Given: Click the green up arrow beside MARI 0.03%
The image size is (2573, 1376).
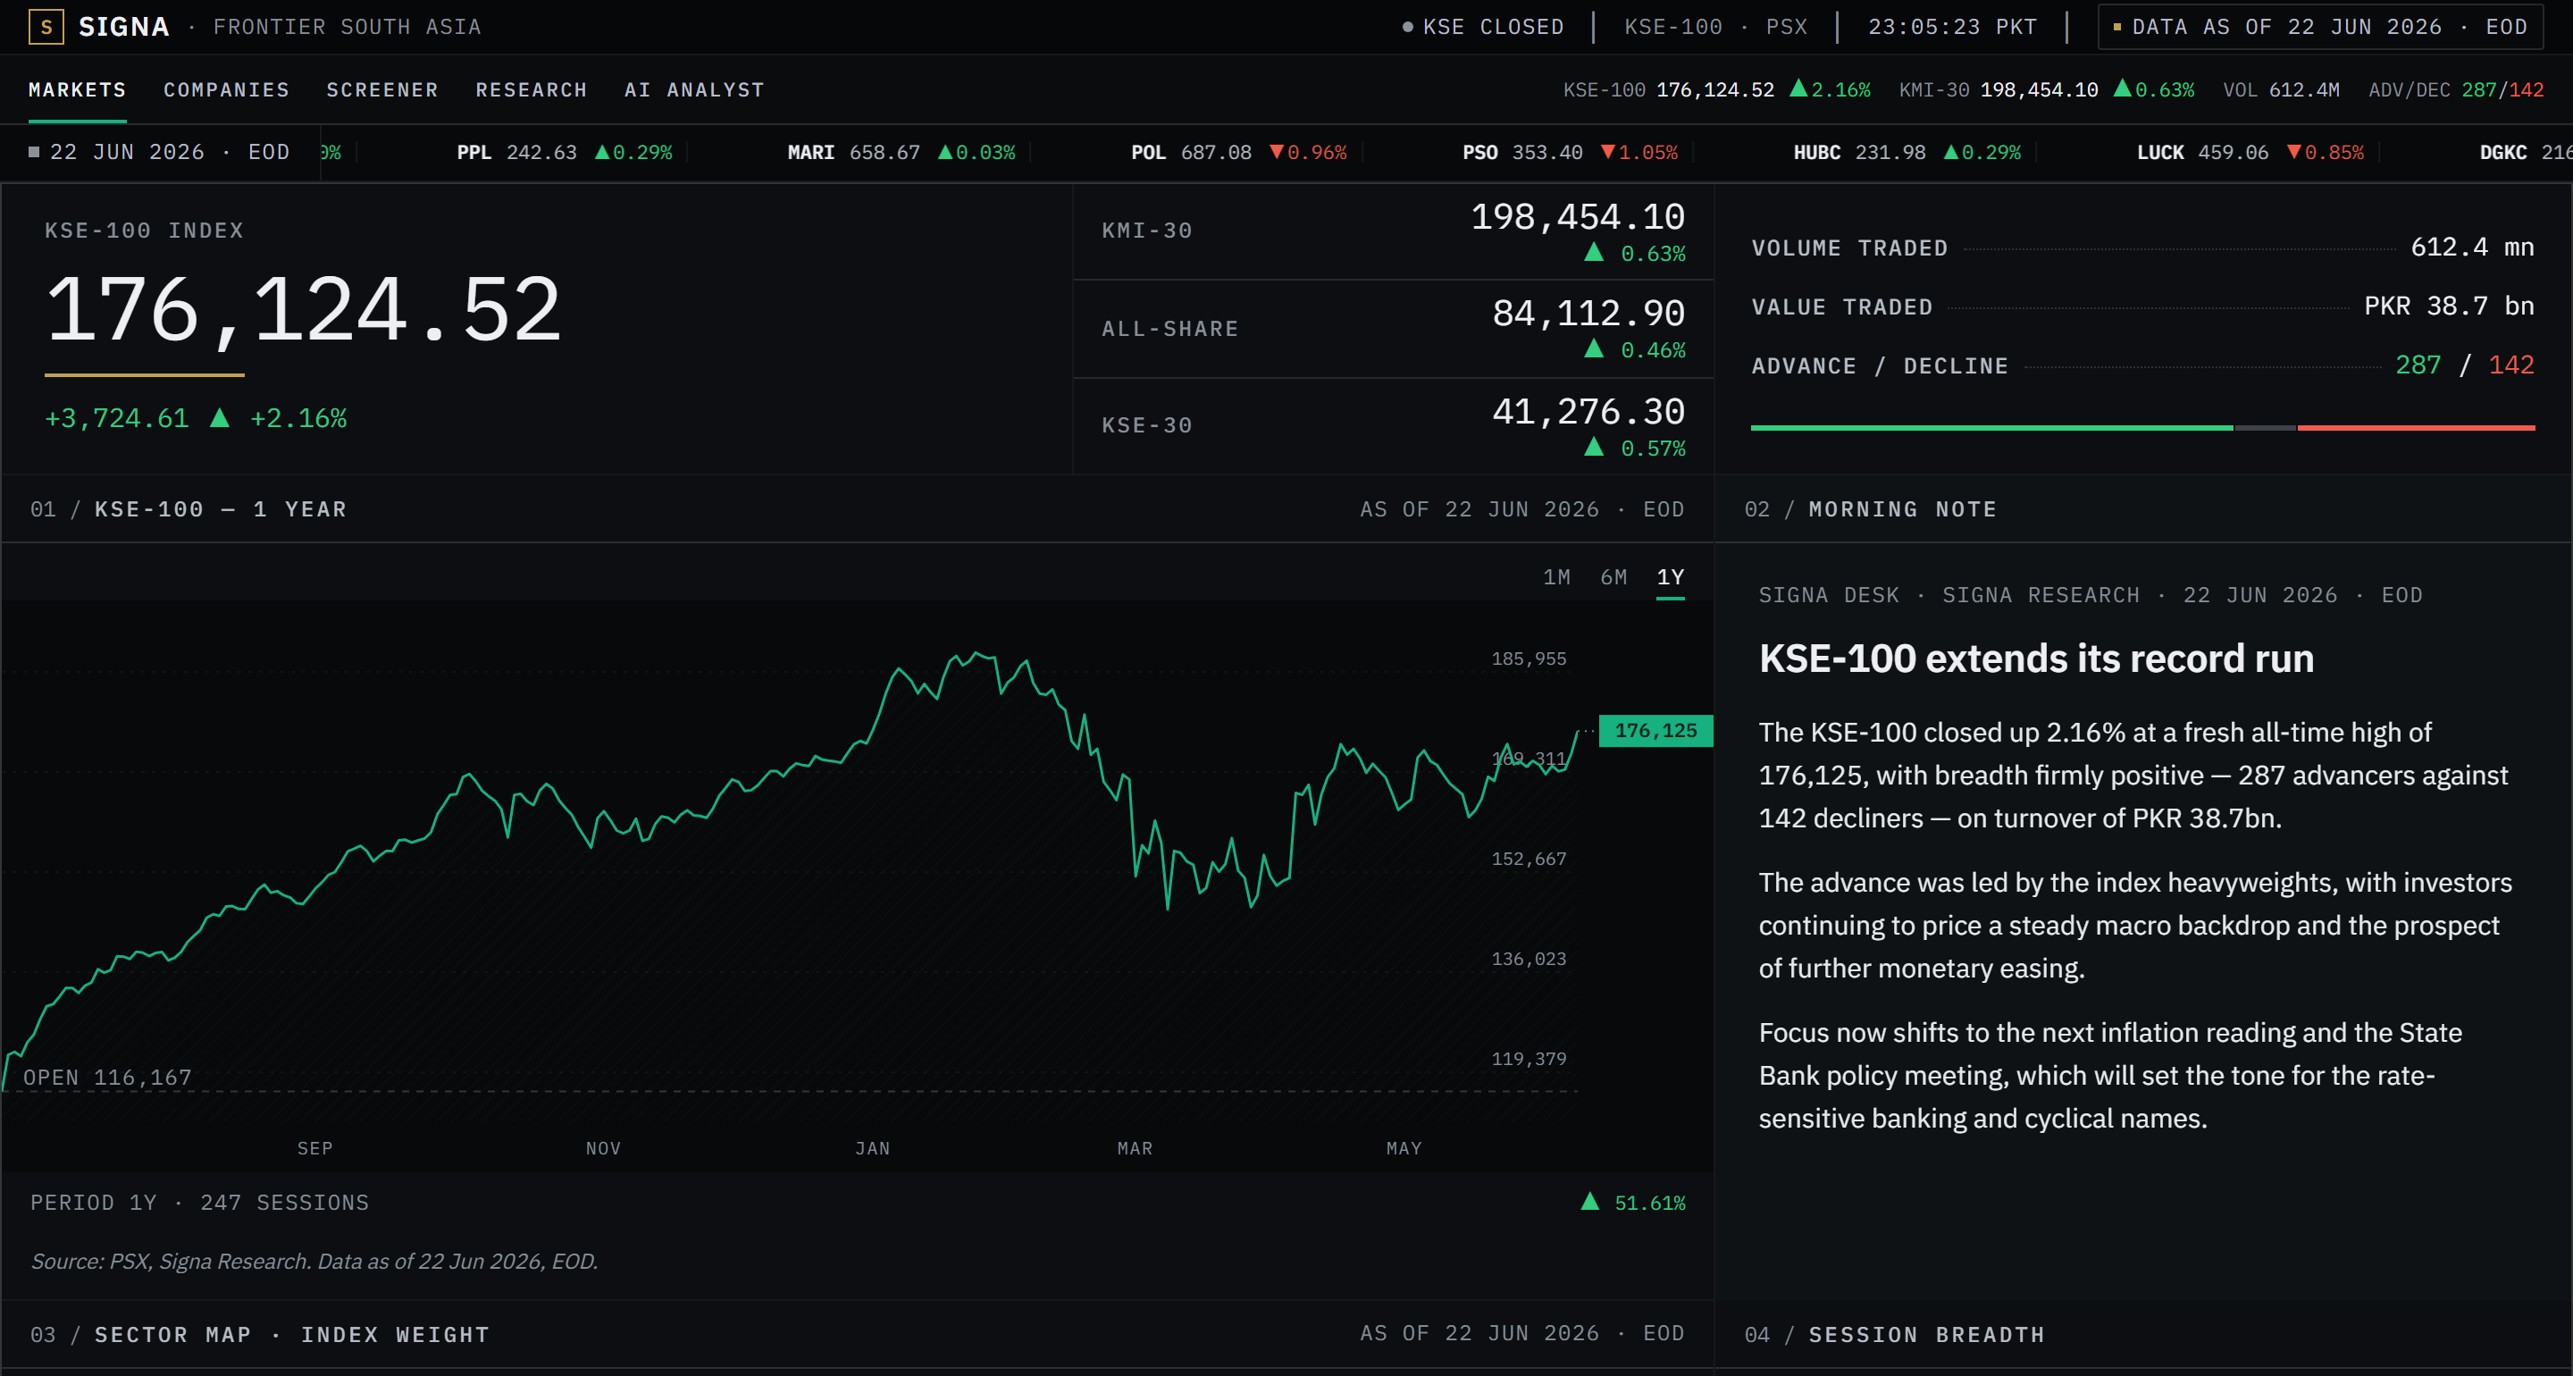Looking at the screenshot, I should click(x=945, y=152).
